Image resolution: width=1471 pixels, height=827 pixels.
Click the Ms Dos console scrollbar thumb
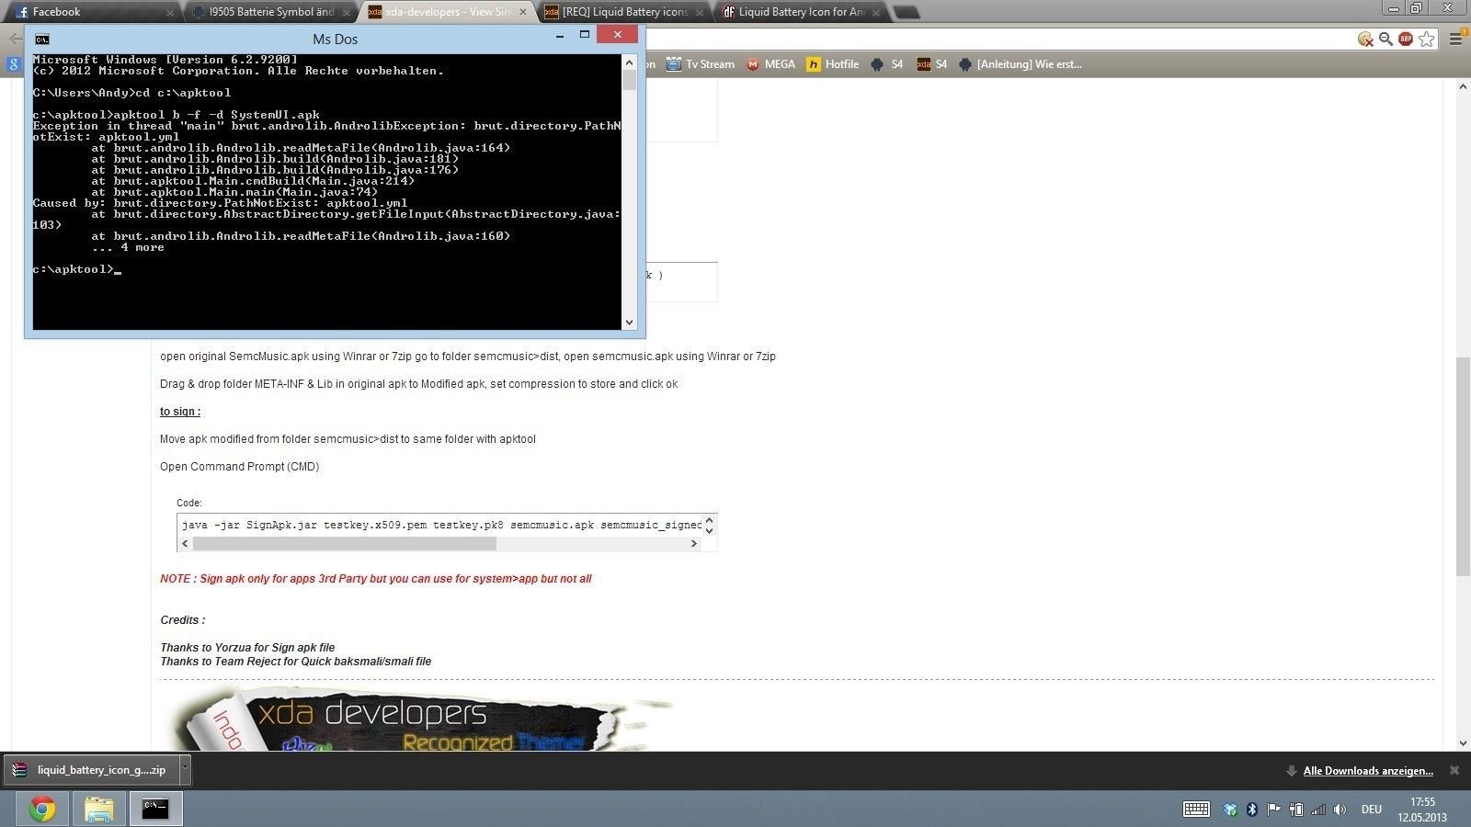[629, 80]
